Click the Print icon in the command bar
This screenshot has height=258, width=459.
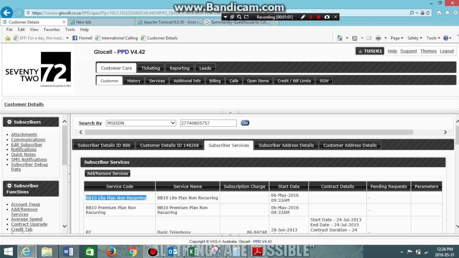tap(378, 38)
